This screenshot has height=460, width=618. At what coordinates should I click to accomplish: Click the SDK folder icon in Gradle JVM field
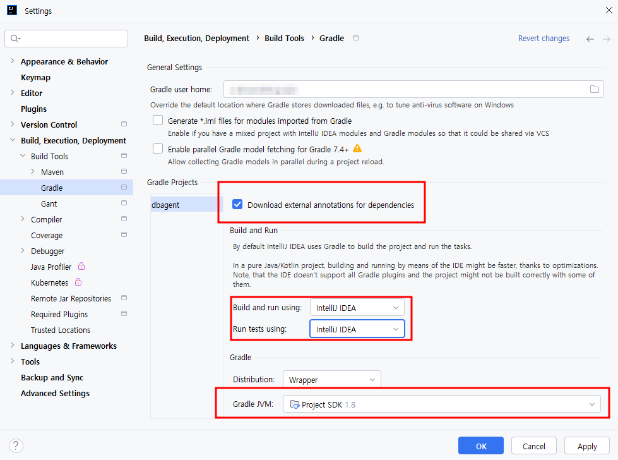click(x=294, y=404)
